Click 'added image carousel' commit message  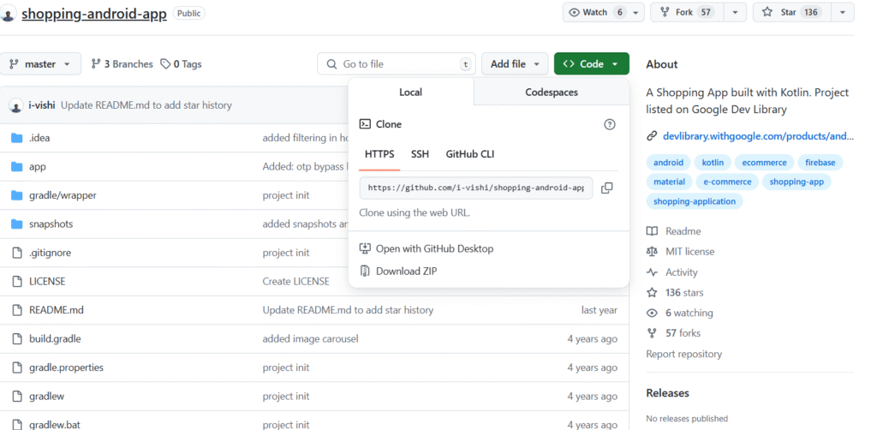point(310,339)
